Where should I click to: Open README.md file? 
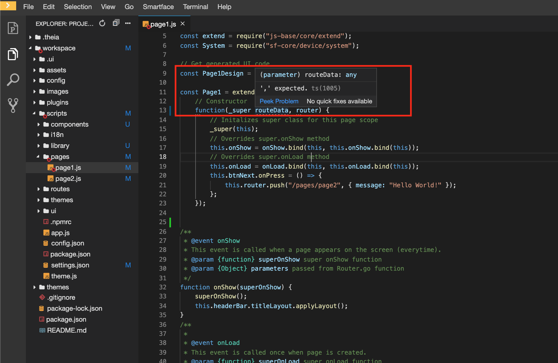coord(67,330)
